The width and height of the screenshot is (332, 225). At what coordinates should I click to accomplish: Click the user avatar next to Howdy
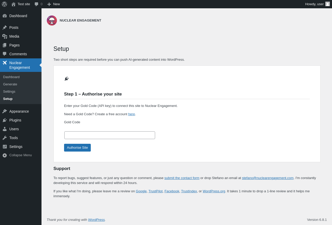coord(328,4)
